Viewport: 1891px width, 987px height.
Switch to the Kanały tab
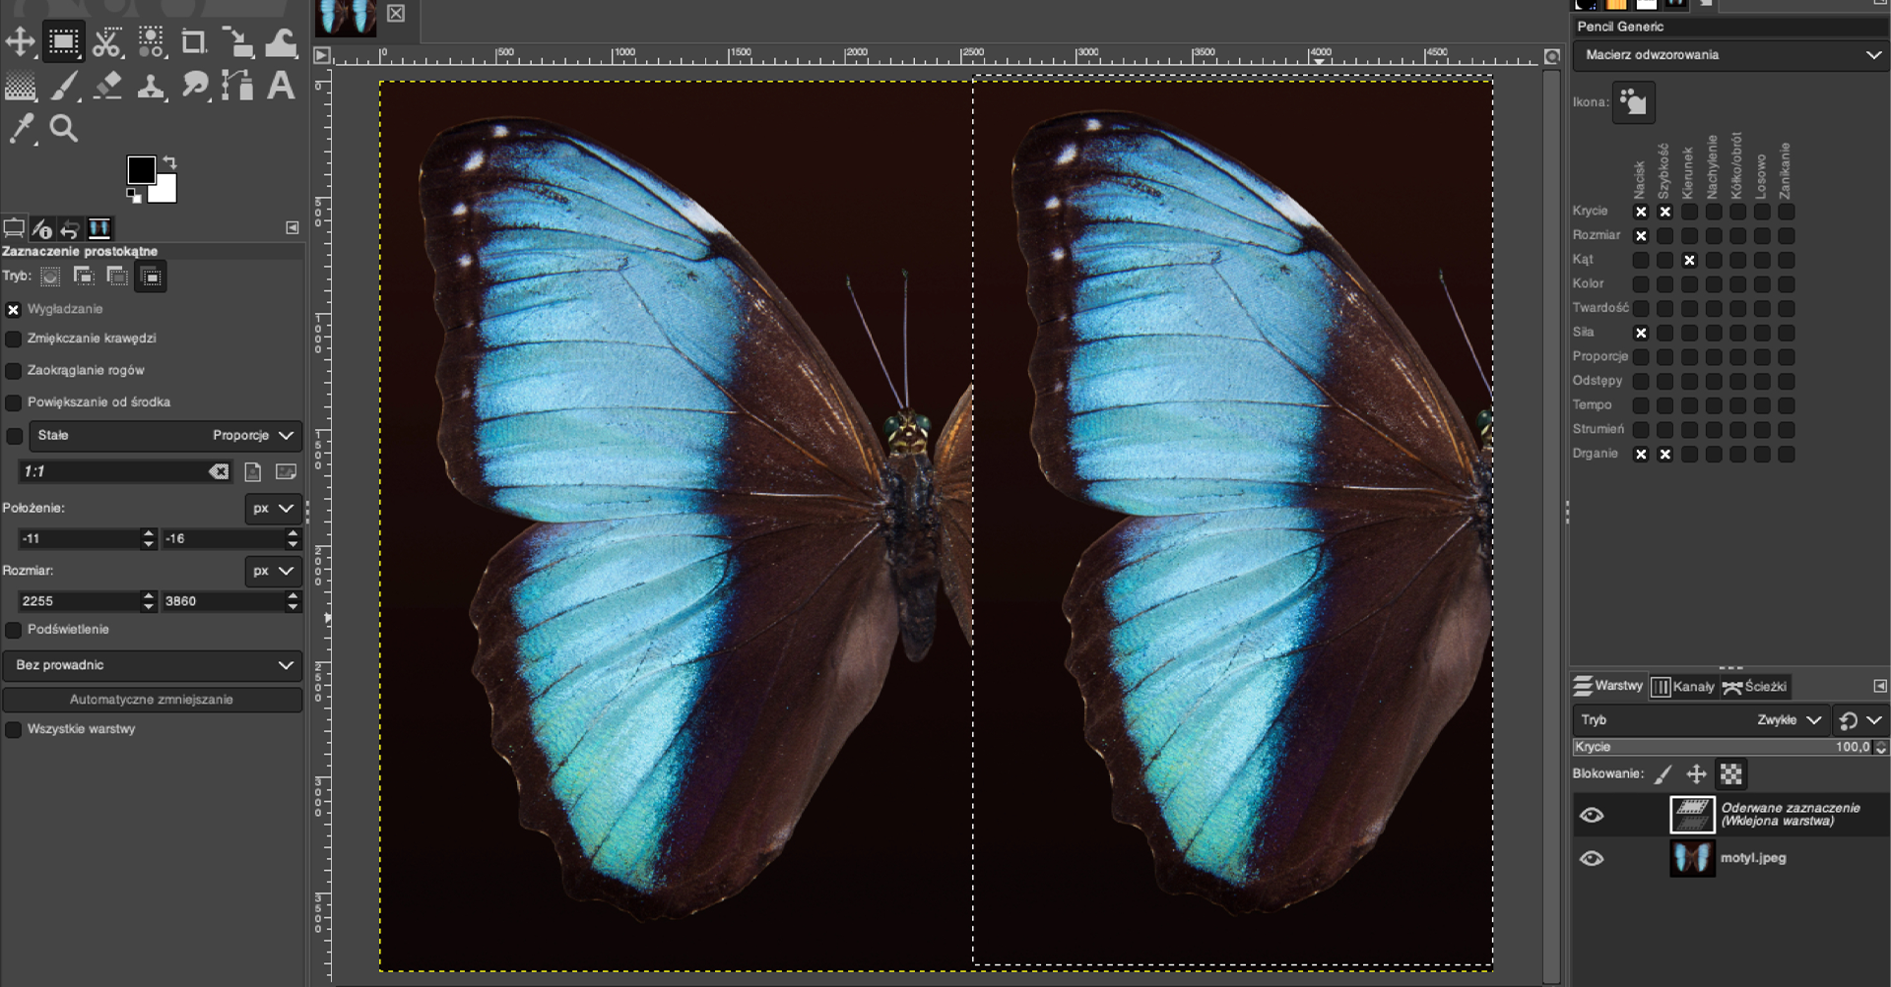1683,687
